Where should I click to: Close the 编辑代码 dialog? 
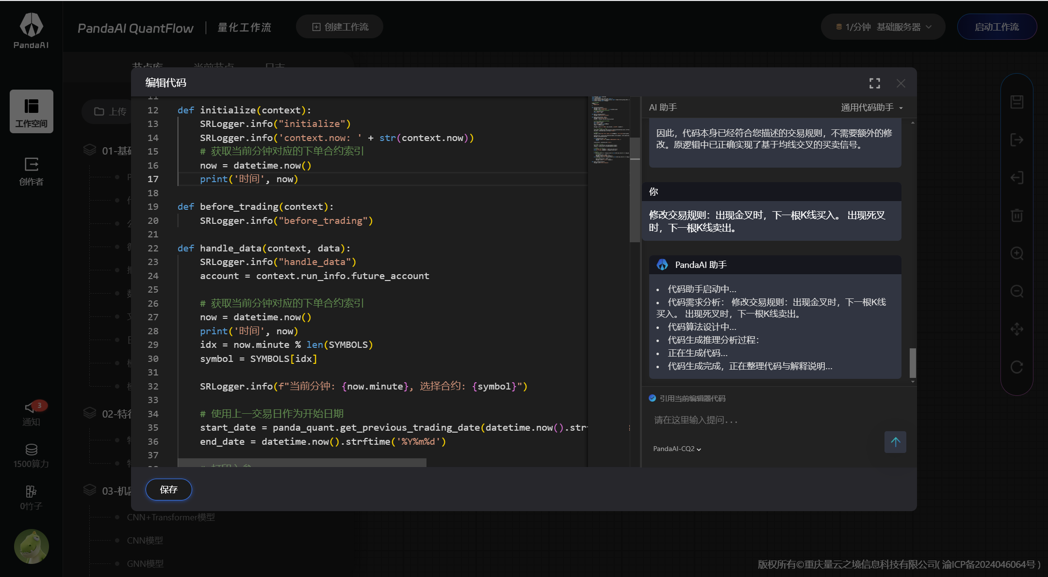tap(901, 83)
